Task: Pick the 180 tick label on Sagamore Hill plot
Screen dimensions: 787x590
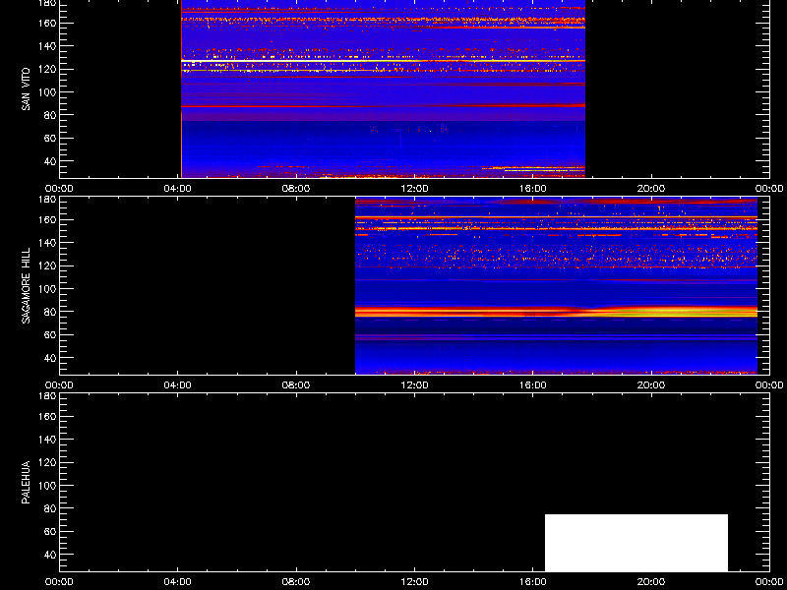Action: tap(48, 199)
